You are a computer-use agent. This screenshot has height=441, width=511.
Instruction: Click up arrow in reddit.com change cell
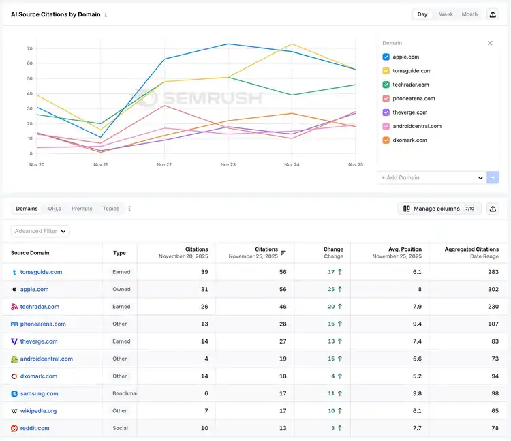tap(339, 428)
